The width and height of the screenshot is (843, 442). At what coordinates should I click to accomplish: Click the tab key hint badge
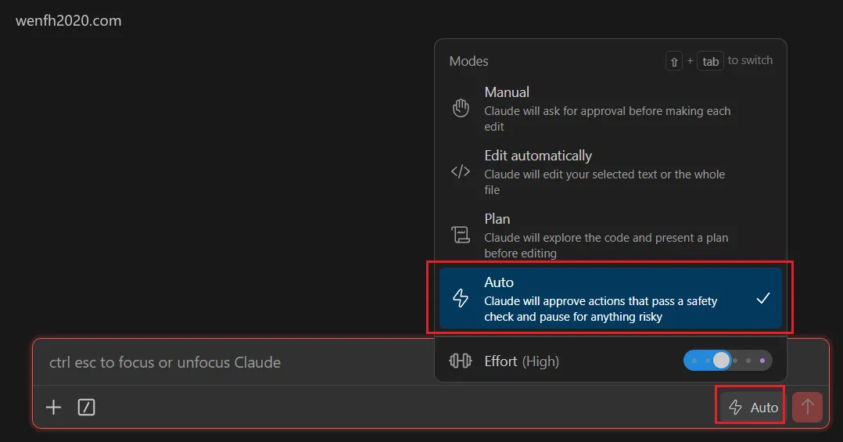coord(710,61)
